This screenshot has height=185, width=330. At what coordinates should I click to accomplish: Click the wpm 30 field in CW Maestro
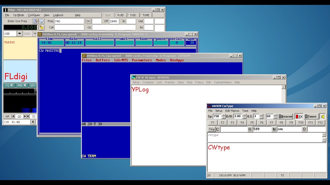[x=191, y=43]
